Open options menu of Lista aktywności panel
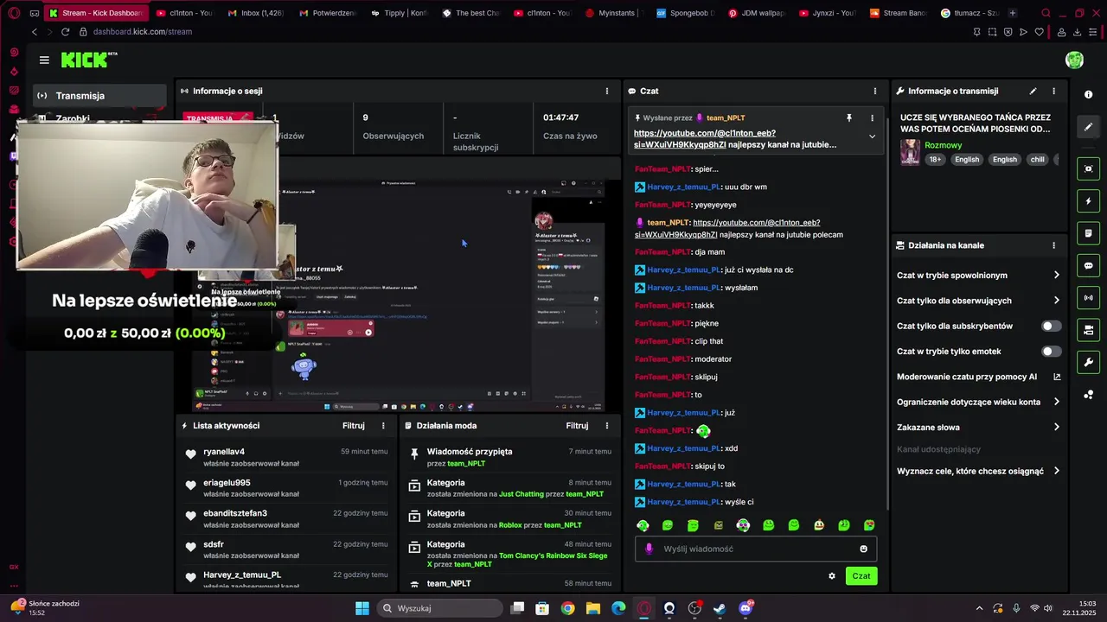This screenshot has width=1107, height=622. 383,425
